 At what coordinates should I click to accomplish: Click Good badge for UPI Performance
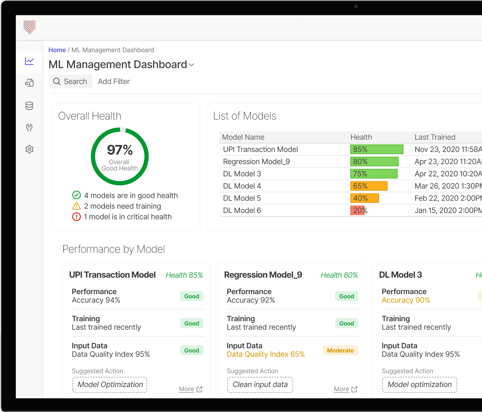[x=192, y=296]
